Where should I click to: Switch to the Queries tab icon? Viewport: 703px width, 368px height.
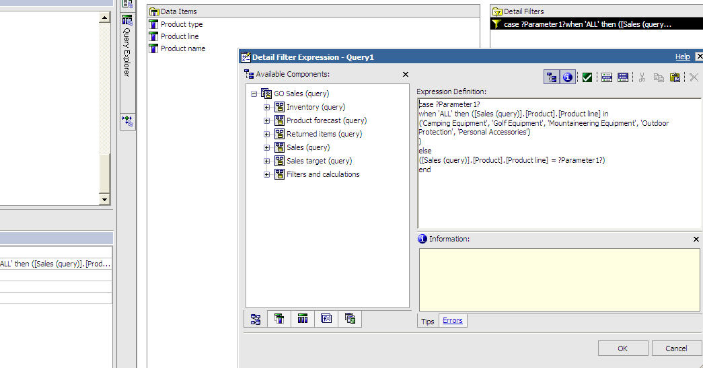[303, 319]
